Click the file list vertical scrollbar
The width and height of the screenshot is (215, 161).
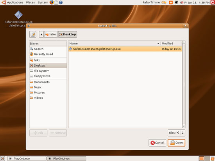coord(184,84)
